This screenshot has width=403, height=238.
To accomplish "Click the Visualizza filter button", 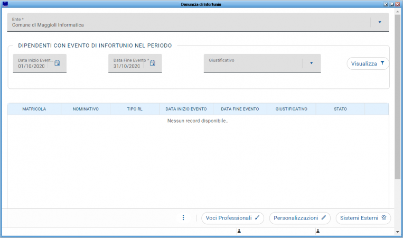I will [x=368, y=63].
